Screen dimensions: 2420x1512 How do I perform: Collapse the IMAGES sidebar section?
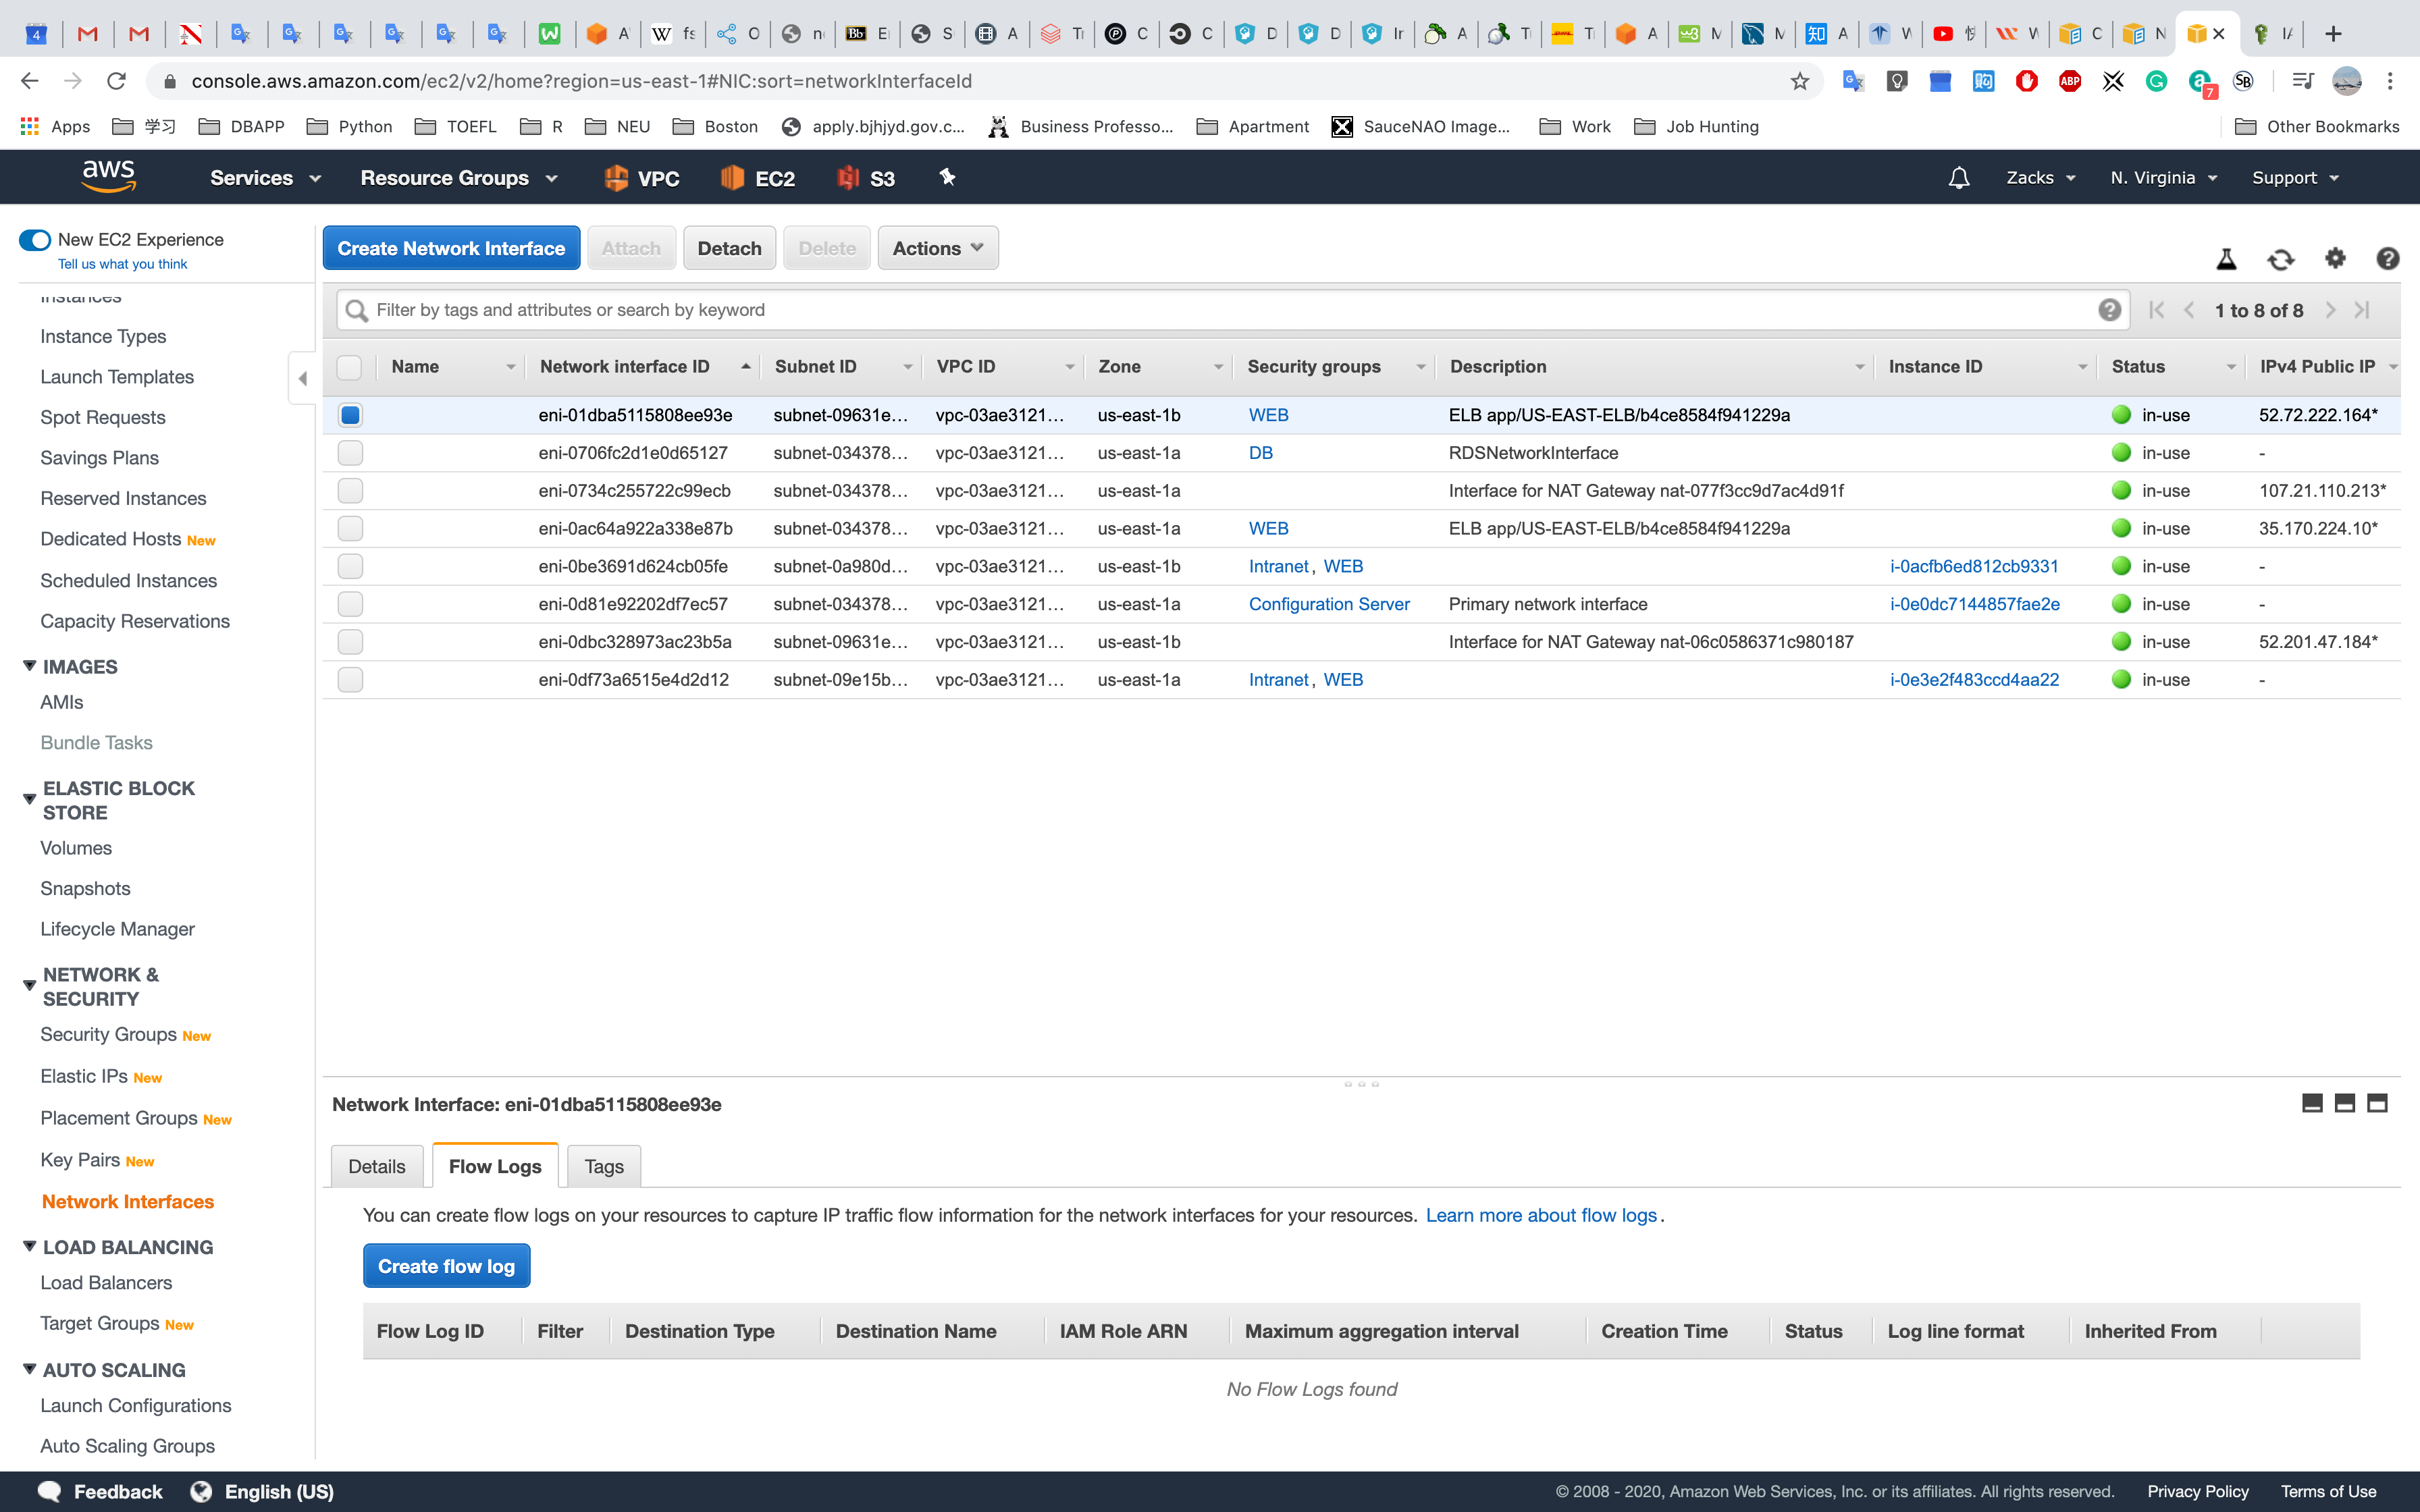tap(30, 667)
